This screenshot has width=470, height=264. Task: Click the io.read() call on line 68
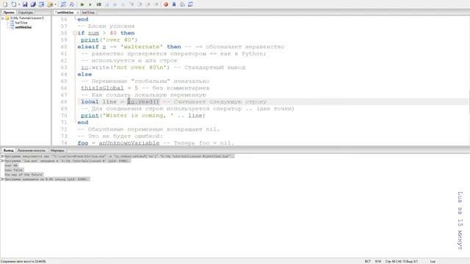(x=144, y=102)
